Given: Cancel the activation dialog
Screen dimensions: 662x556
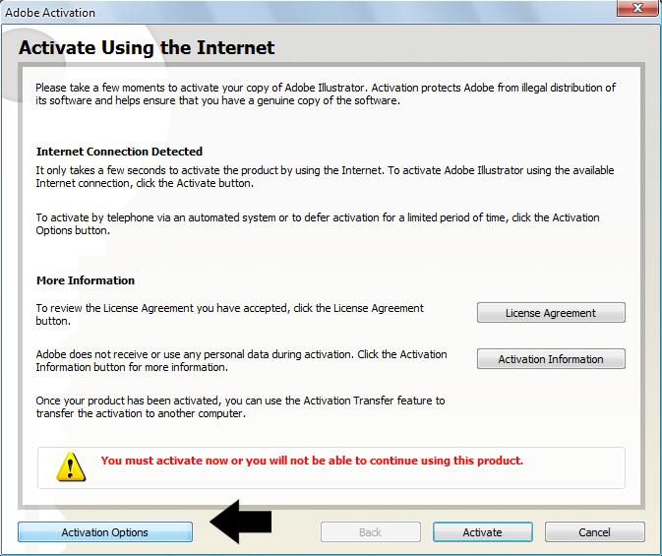Looking at the screenshot, I should pyautogui.click(x=594, y=532).
